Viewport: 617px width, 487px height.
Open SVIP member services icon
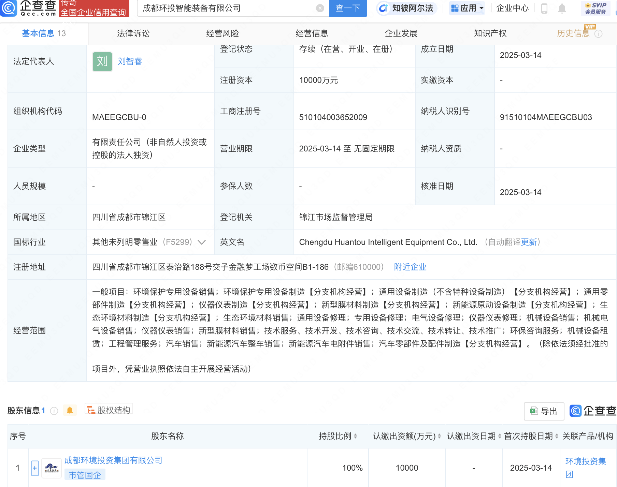point(596,9)
